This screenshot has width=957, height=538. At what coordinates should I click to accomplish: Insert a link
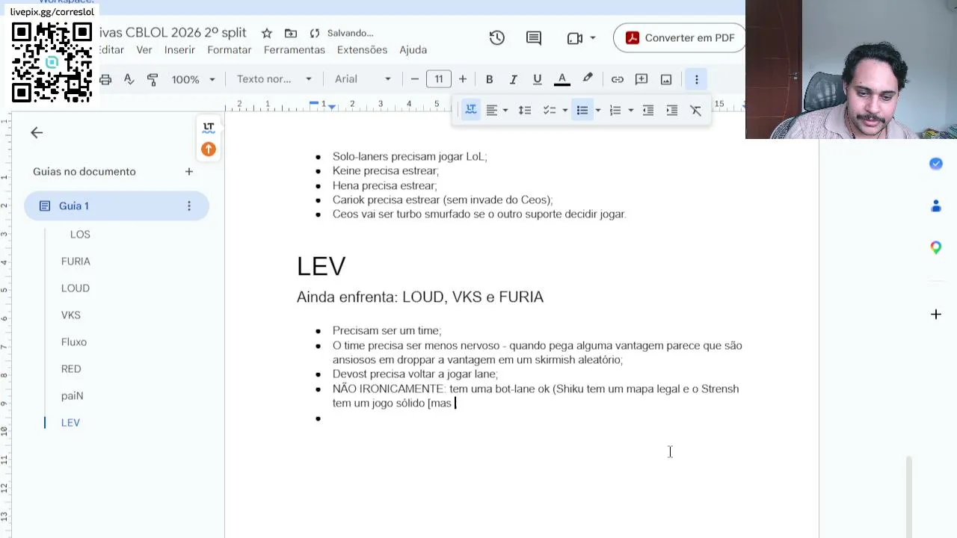tap(618, 79)
